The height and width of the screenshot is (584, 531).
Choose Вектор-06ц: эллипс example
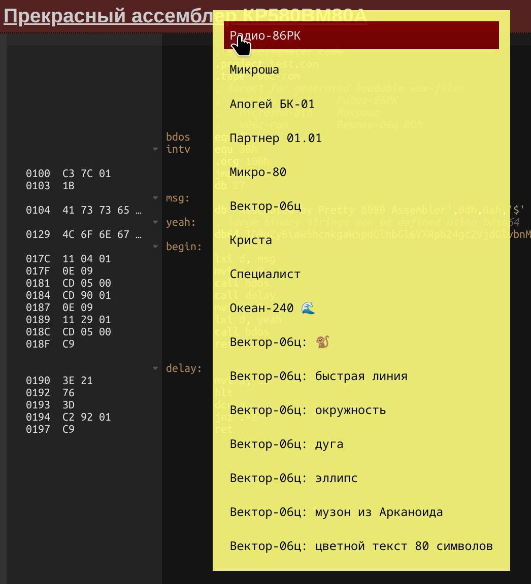[293, 478]
